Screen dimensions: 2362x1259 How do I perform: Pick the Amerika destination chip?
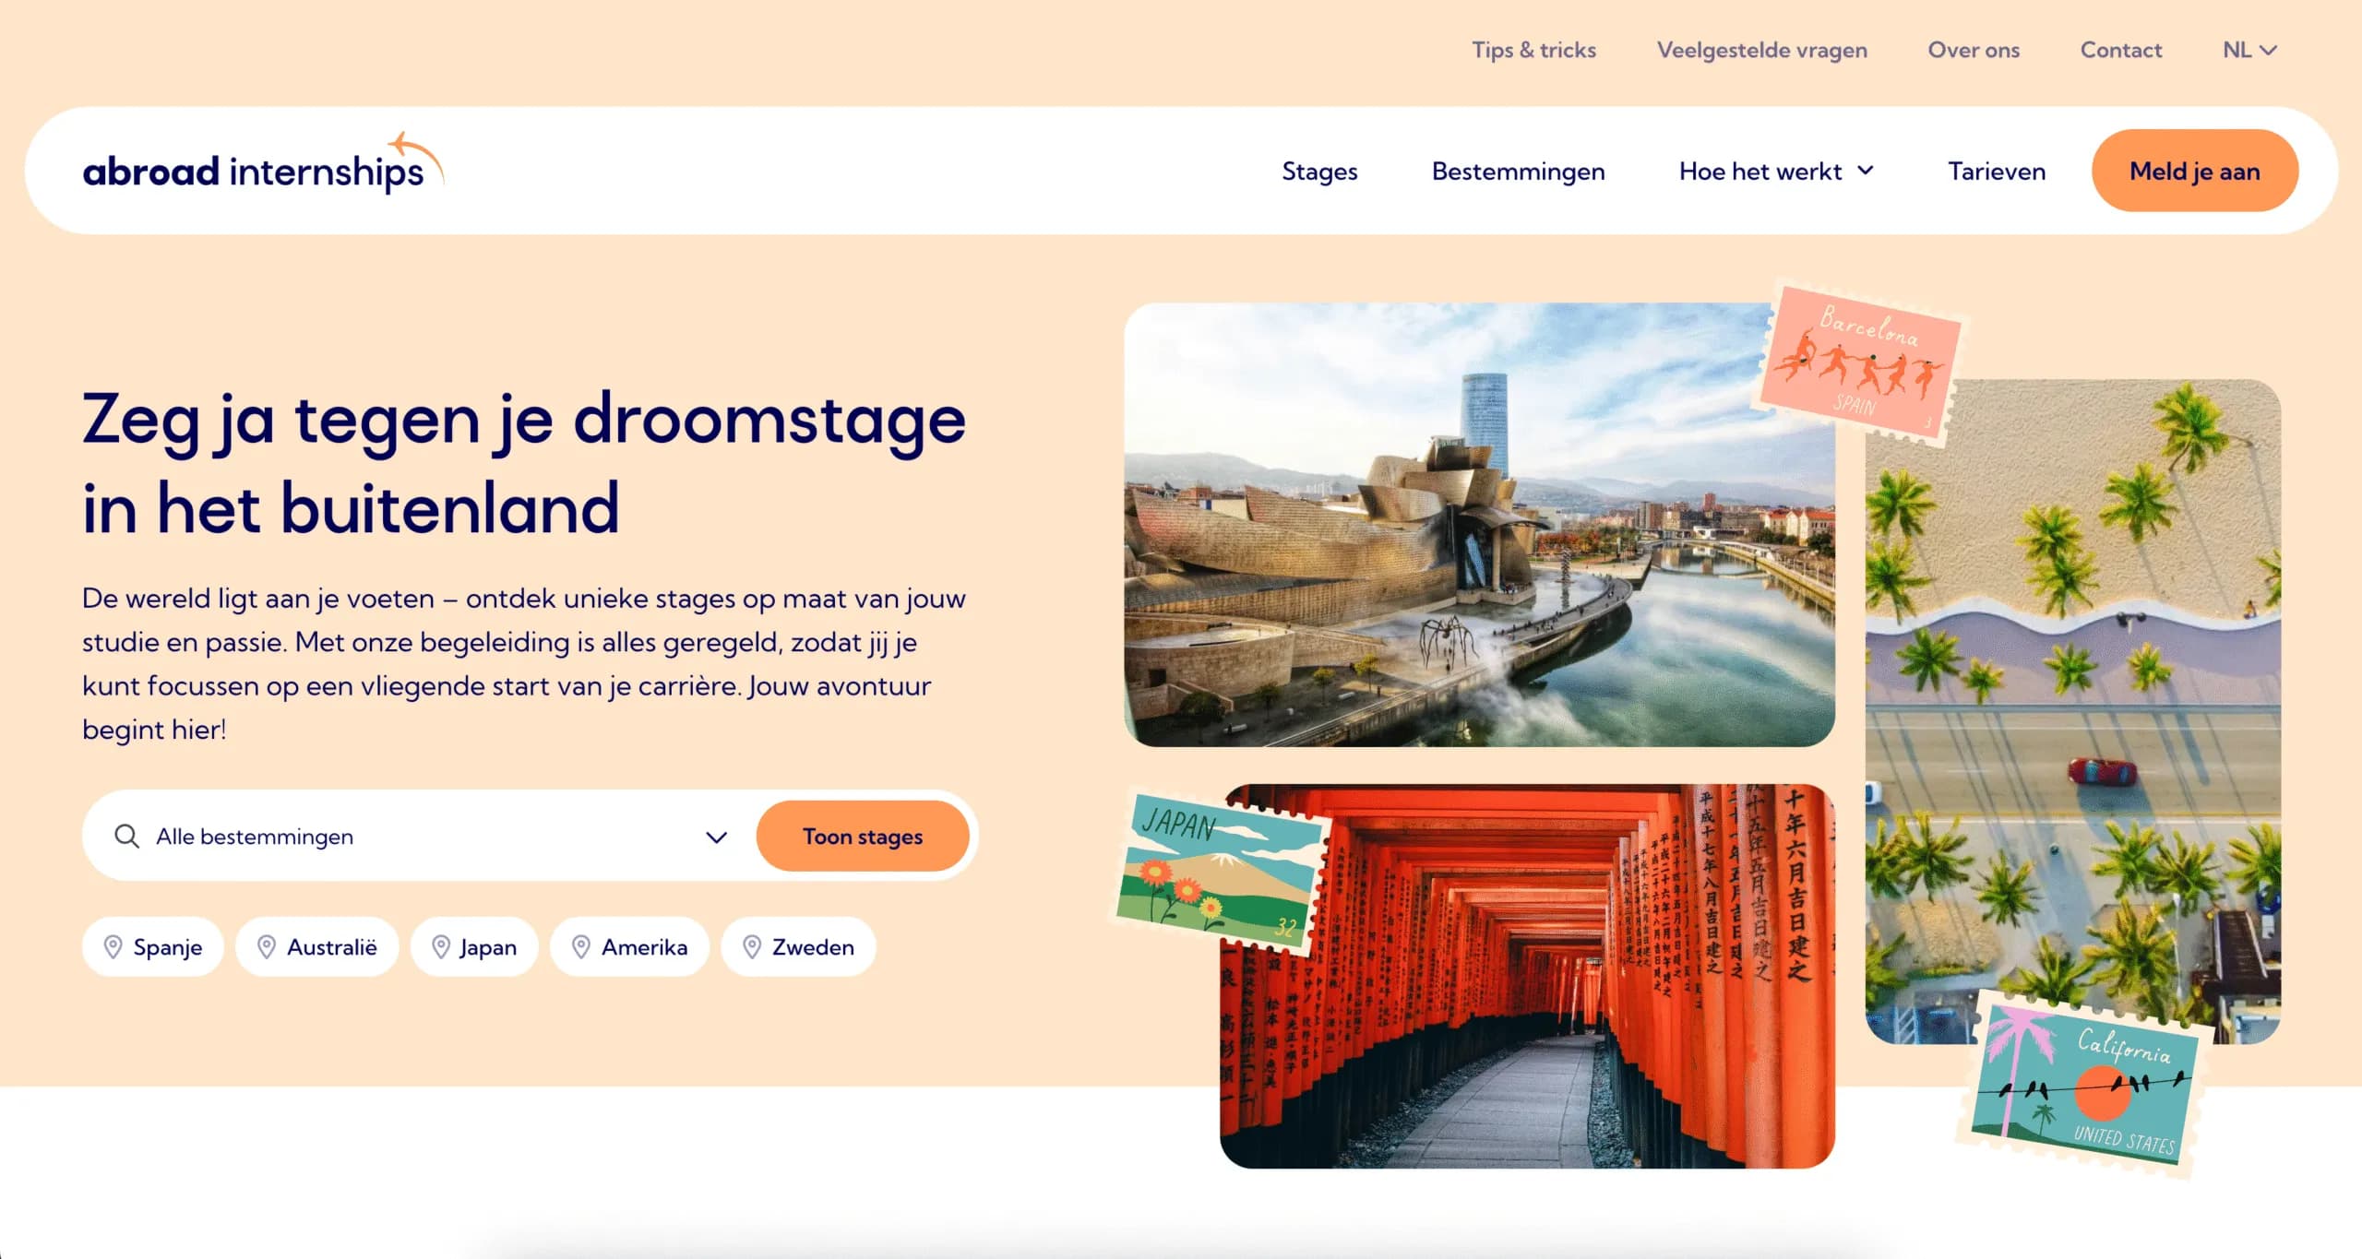630,947
